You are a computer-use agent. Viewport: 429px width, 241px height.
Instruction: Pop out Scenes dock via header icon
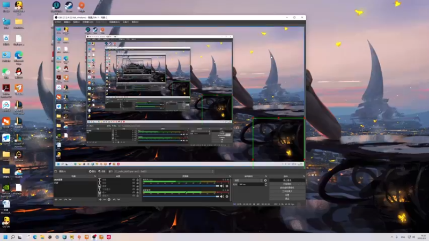tap(95, 176)
